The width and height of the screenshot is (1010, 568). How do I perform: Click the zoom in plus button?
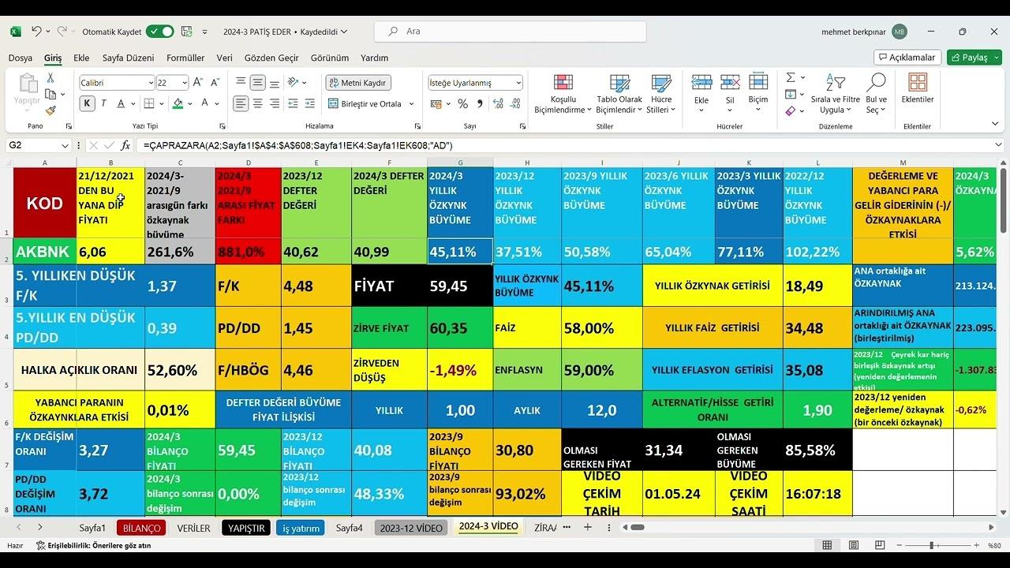pos(975,545)
